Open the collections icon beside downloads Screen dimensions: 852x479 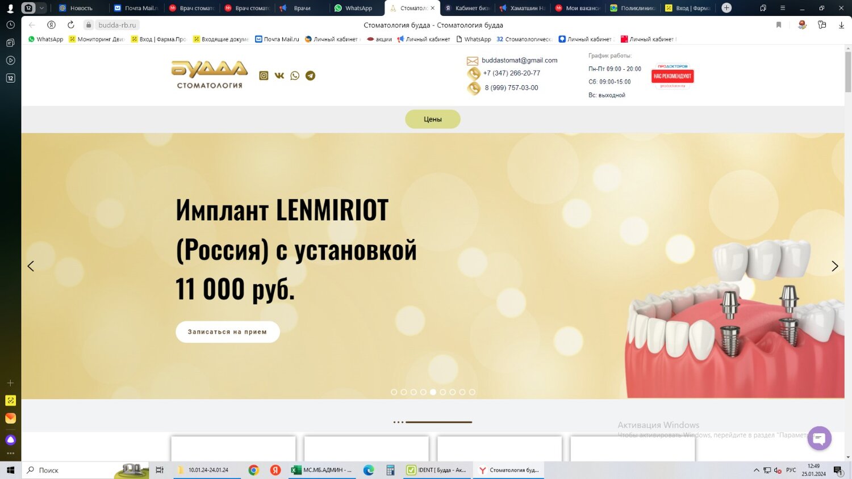(822, 25)
